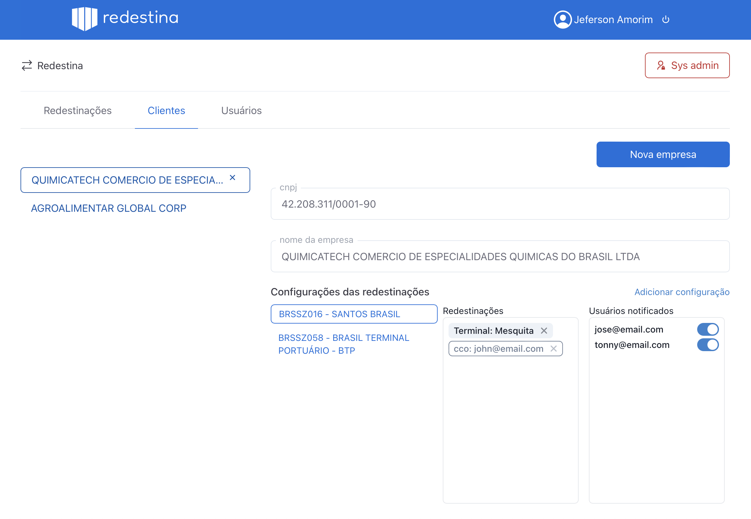The height and width of the screenshot is (519, 751).
Task: Click the Adicionar configuração link
Action: point(682,292)
